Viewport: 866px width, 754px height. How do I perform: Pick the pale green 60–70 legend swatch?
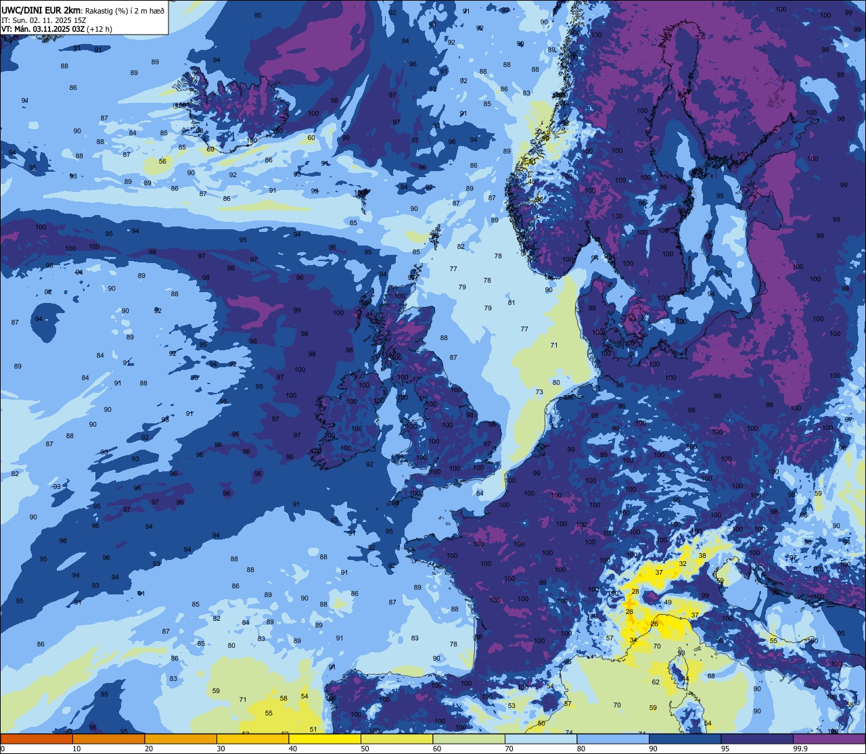click(x=469, y=738)
